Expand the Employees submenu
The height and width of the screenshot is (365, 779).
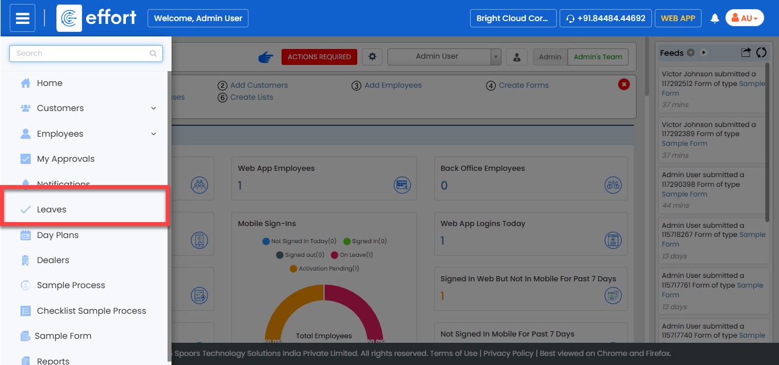tap(153, 134)
